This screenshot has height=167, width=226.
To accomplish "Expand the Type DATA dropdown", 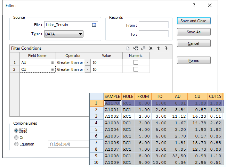I will tap(80, 34).
